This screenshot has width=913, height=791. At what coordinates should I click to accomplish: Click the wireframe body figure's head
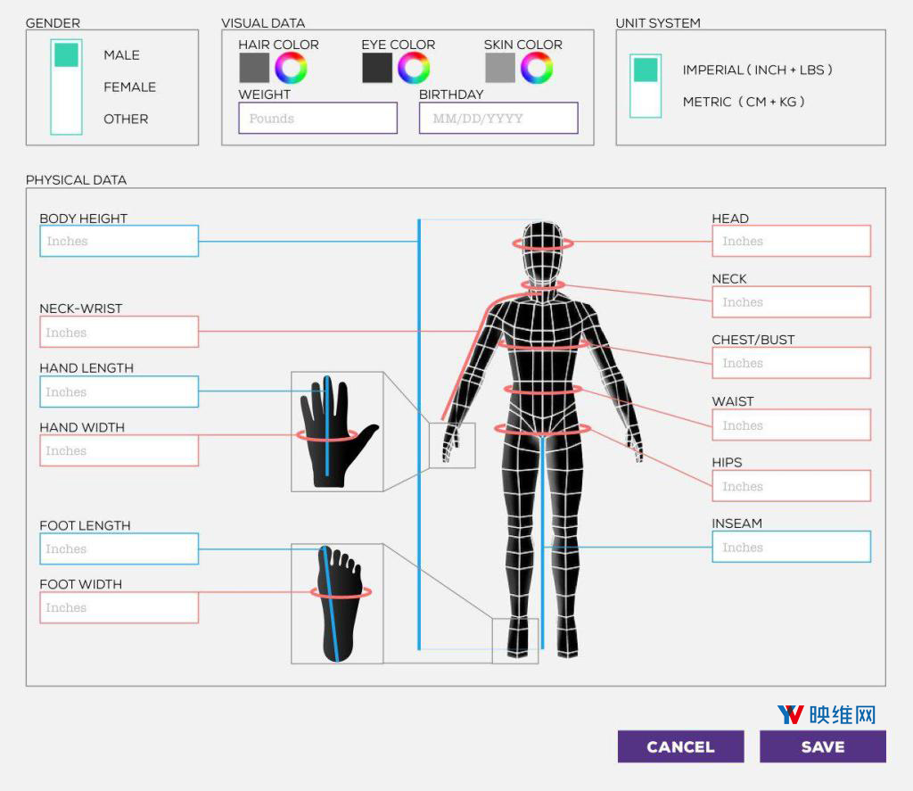(x=542, y=251)
